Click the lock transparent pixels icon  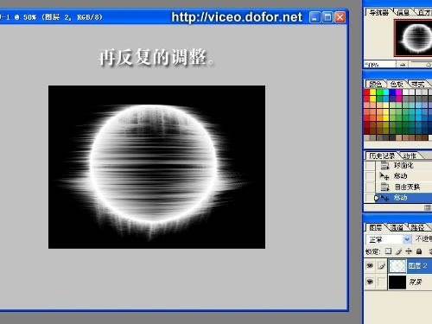coord(388,251)
